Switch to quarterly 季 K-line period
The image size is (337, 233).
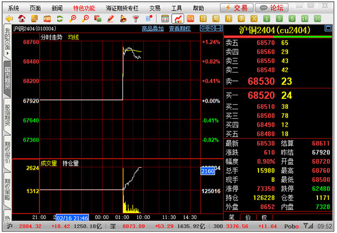click(241, 19)
